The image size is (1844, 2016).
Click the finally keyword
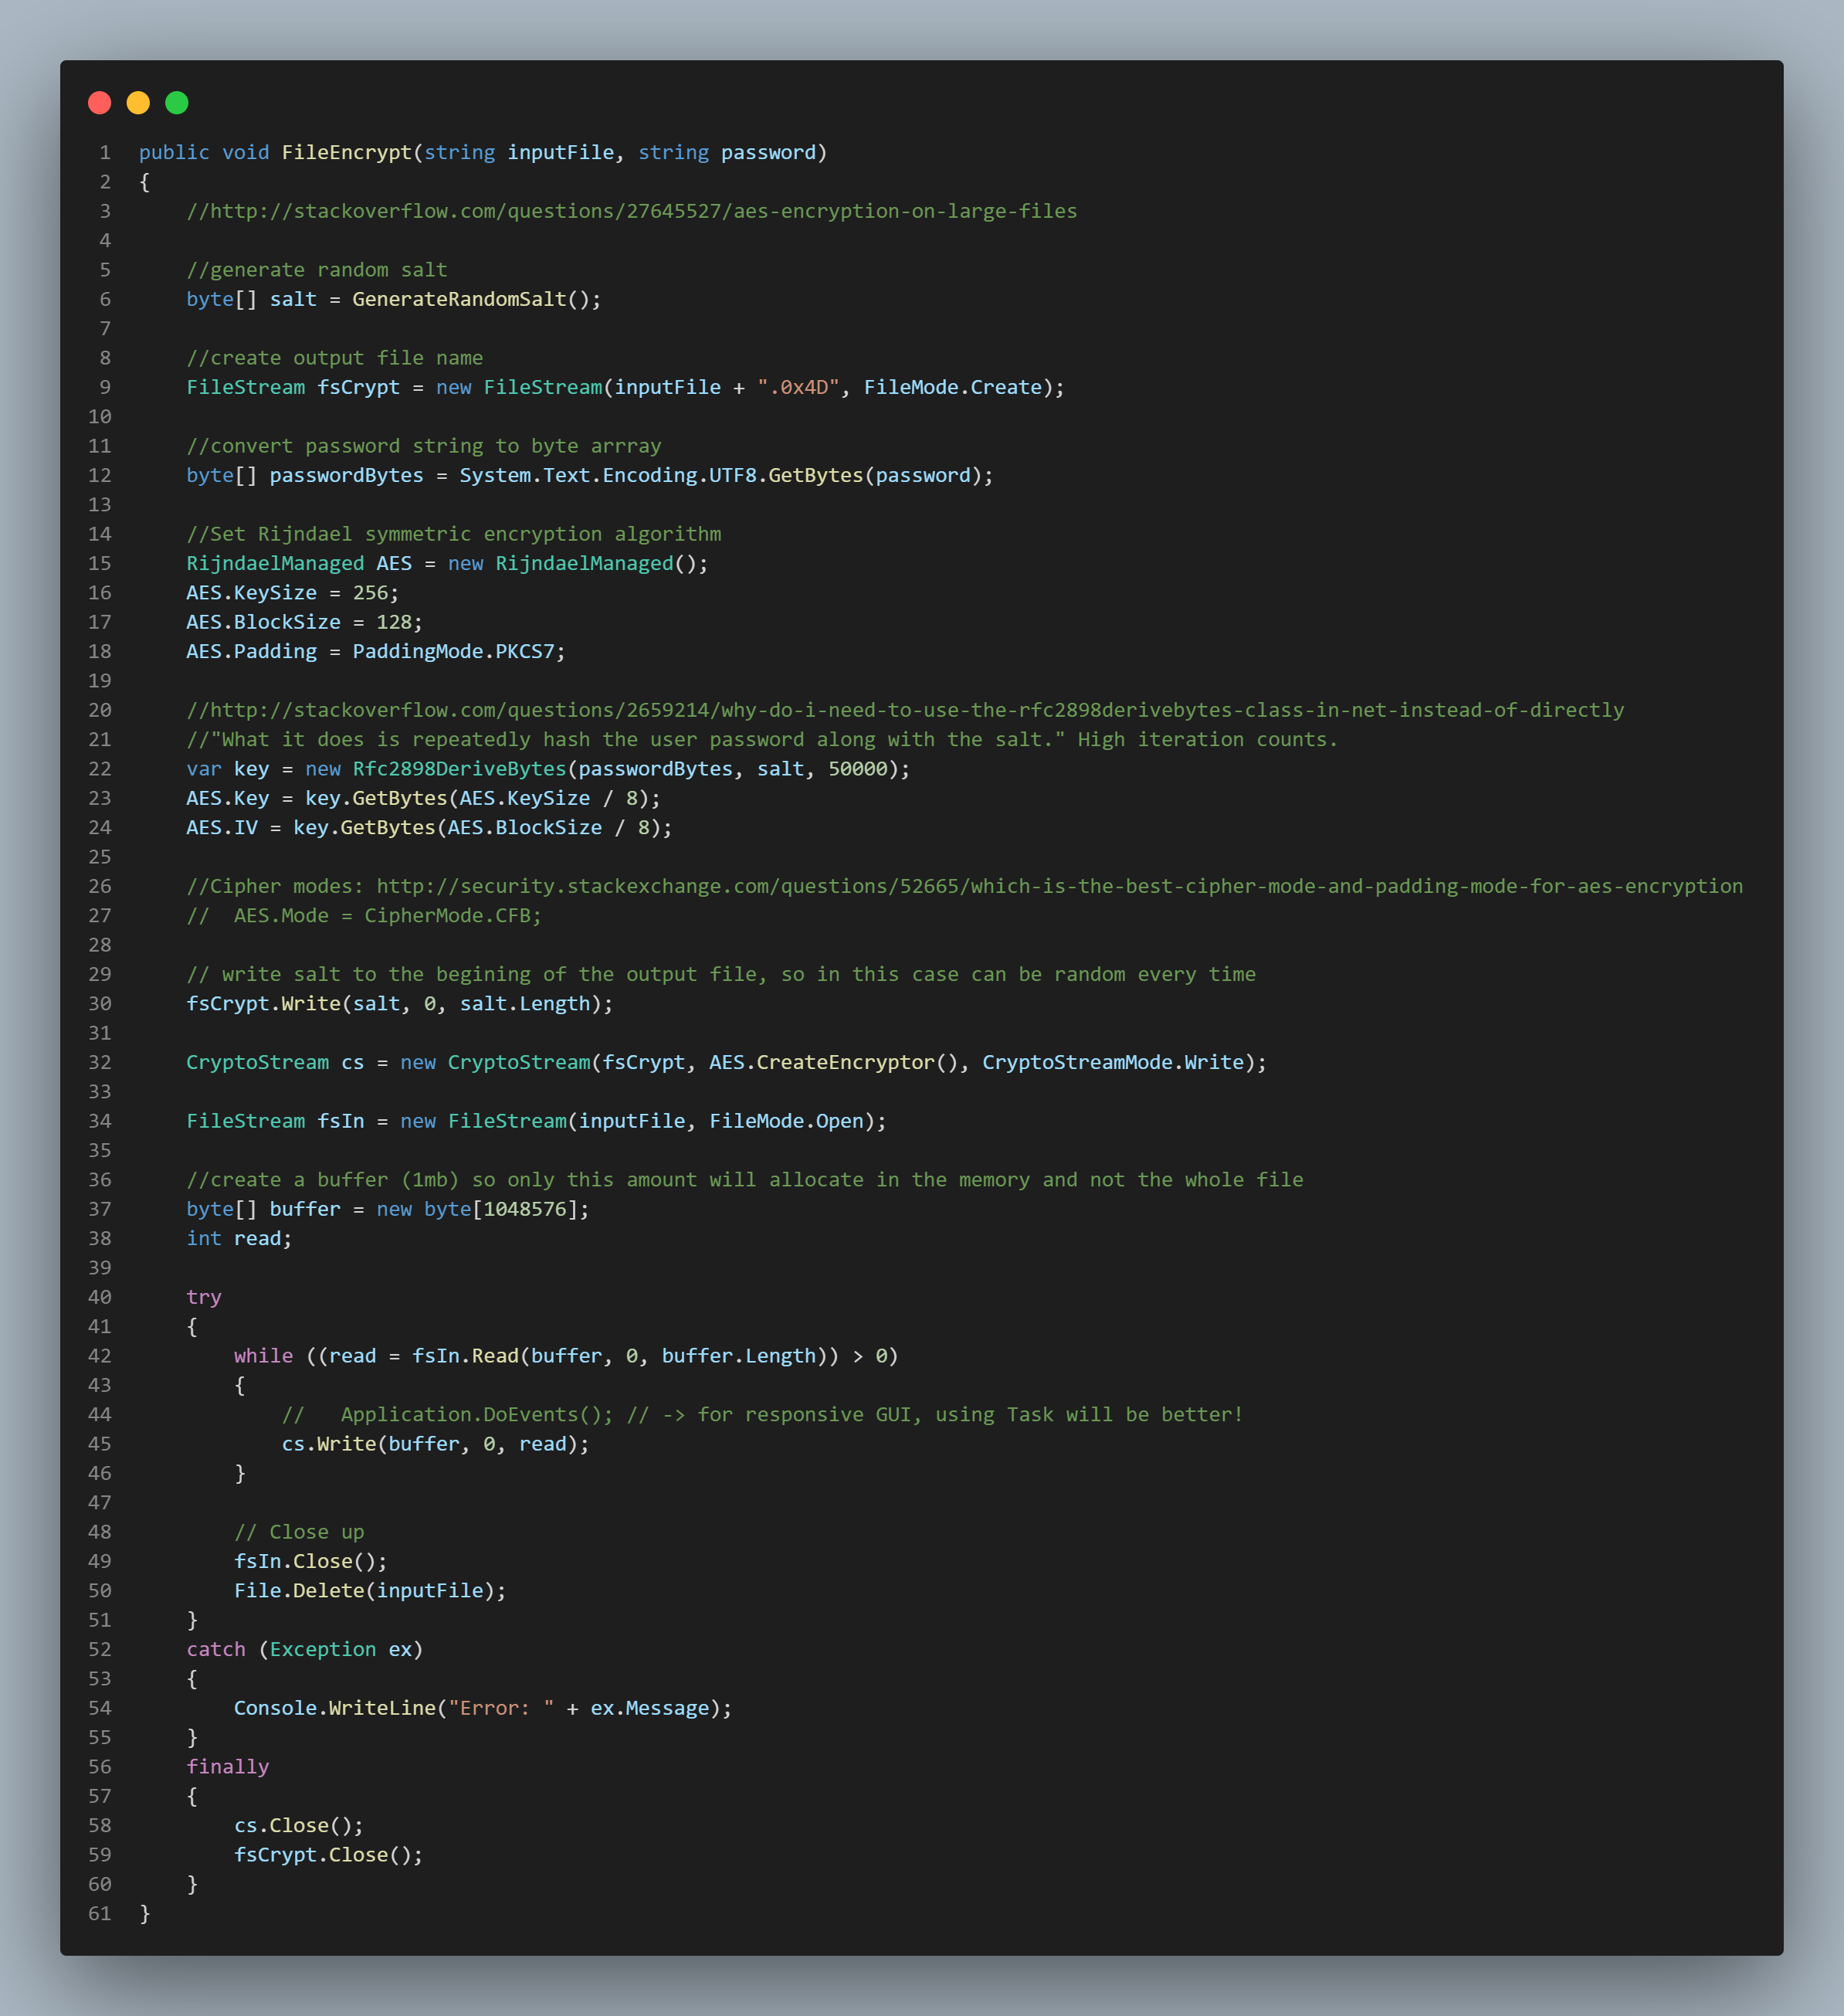point(227,1766)
